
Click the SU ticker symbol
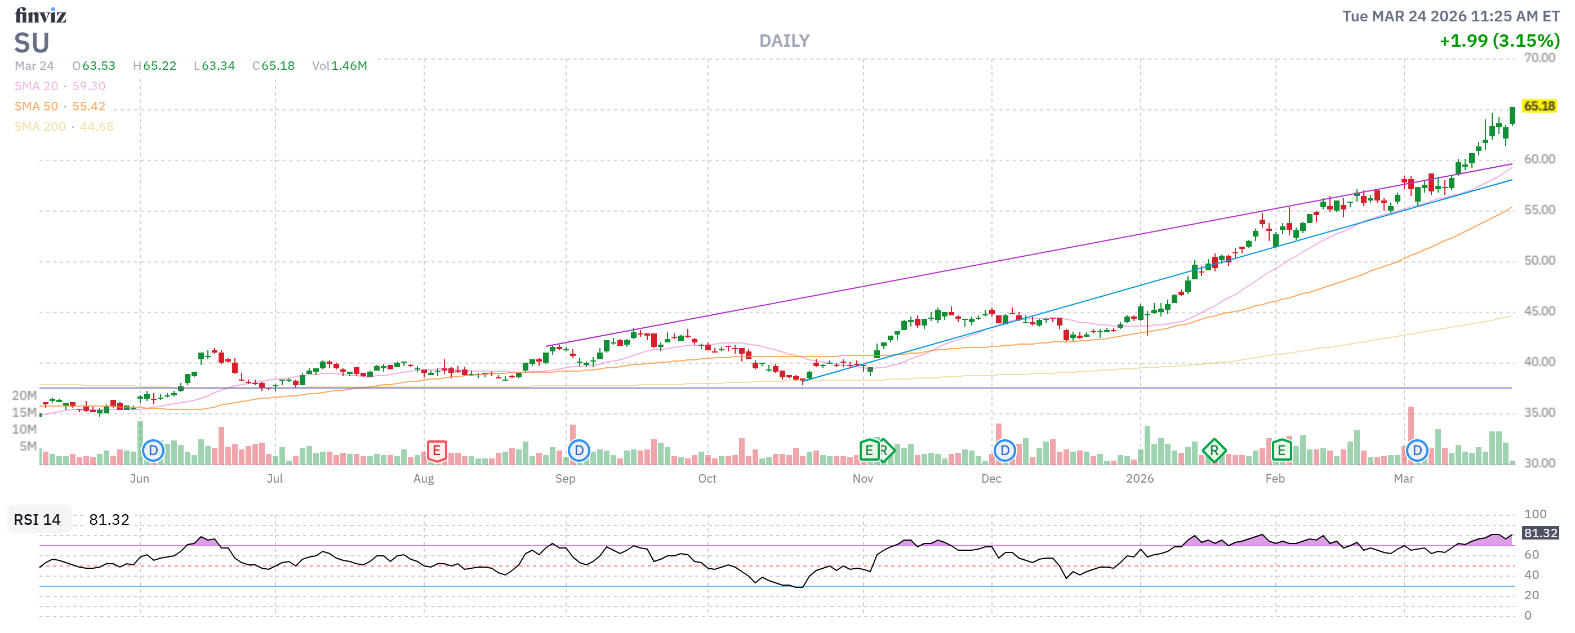click(32, 43)
